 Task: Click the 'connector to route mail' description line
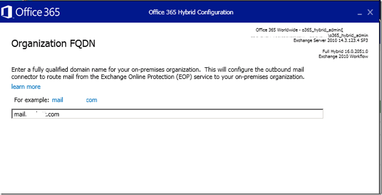tap(158, 77)
